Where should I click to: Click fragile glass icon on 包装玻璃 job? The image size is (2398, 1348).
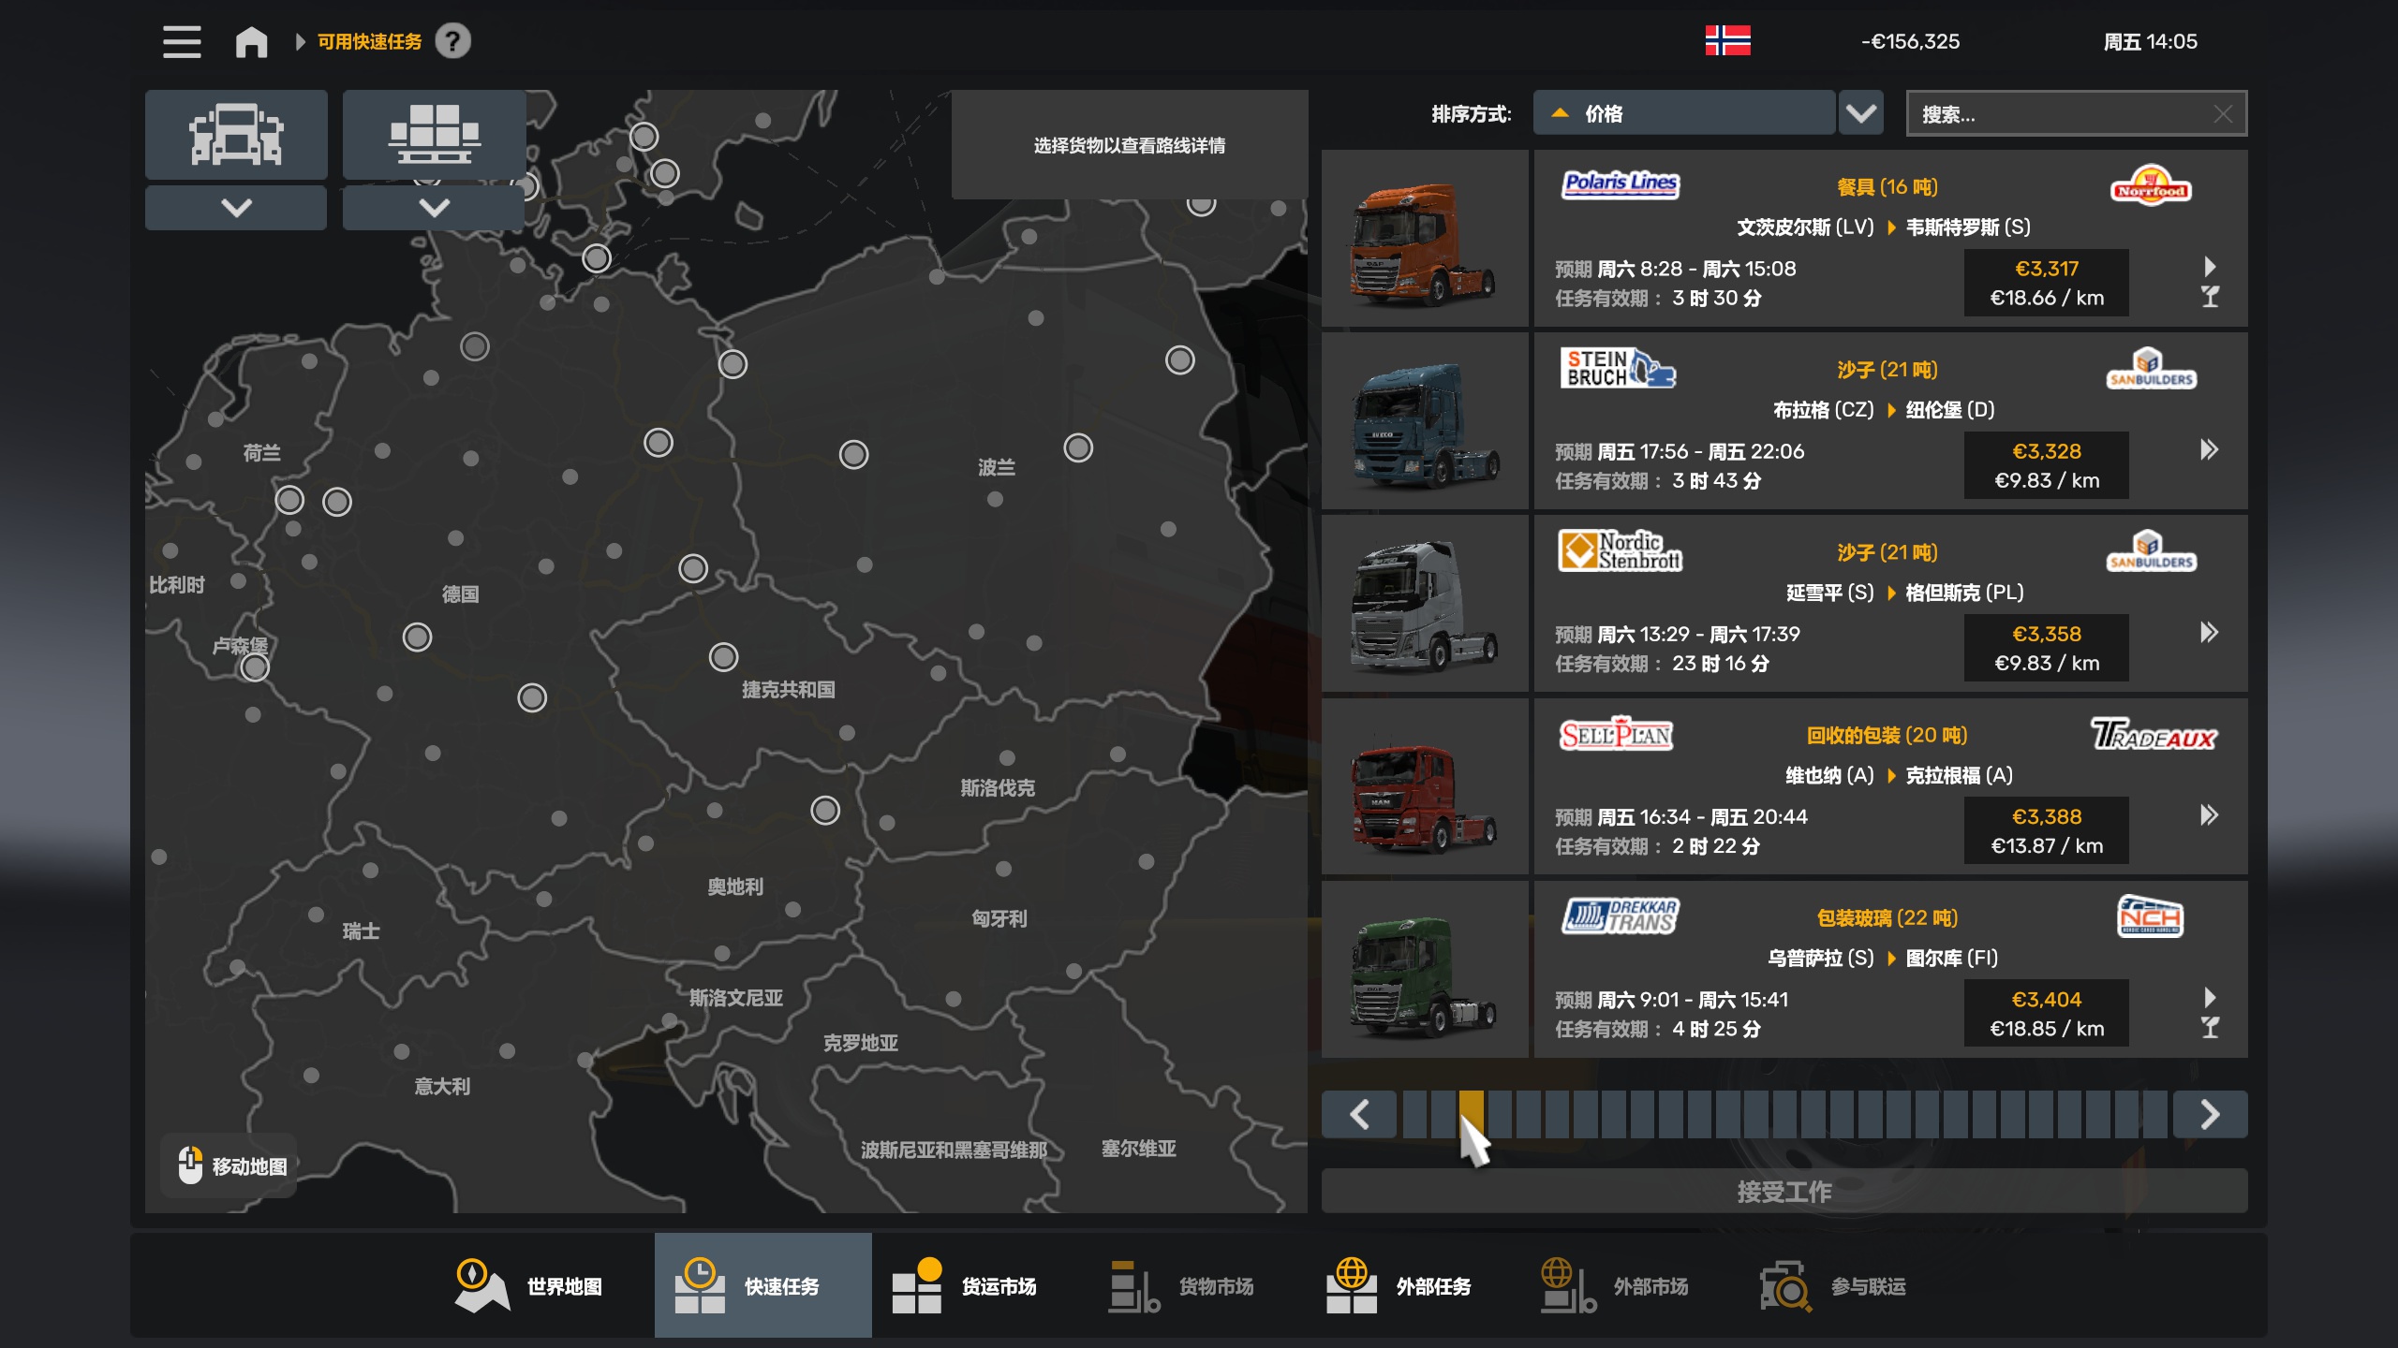click(x=2210, y=1028)
